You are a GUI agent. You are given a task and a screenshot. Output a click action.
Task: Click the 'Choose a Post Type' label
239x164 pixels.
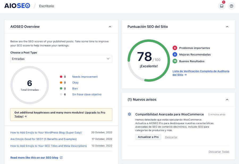24,53
